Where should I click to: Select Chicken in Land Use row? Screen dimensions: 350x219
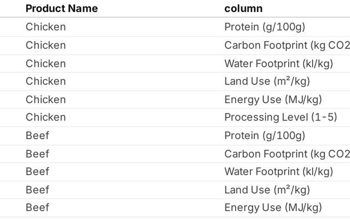point(46,82)
